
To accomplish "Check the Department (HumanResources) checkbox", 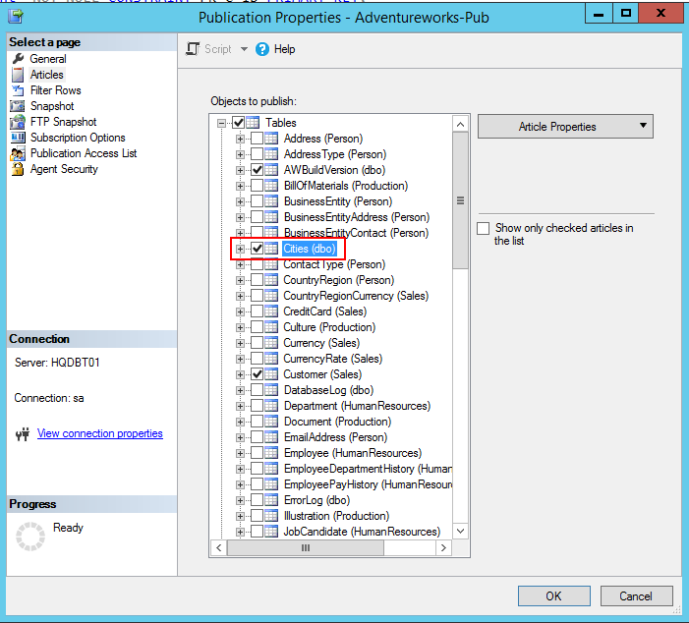I will (x=258, y=406).
